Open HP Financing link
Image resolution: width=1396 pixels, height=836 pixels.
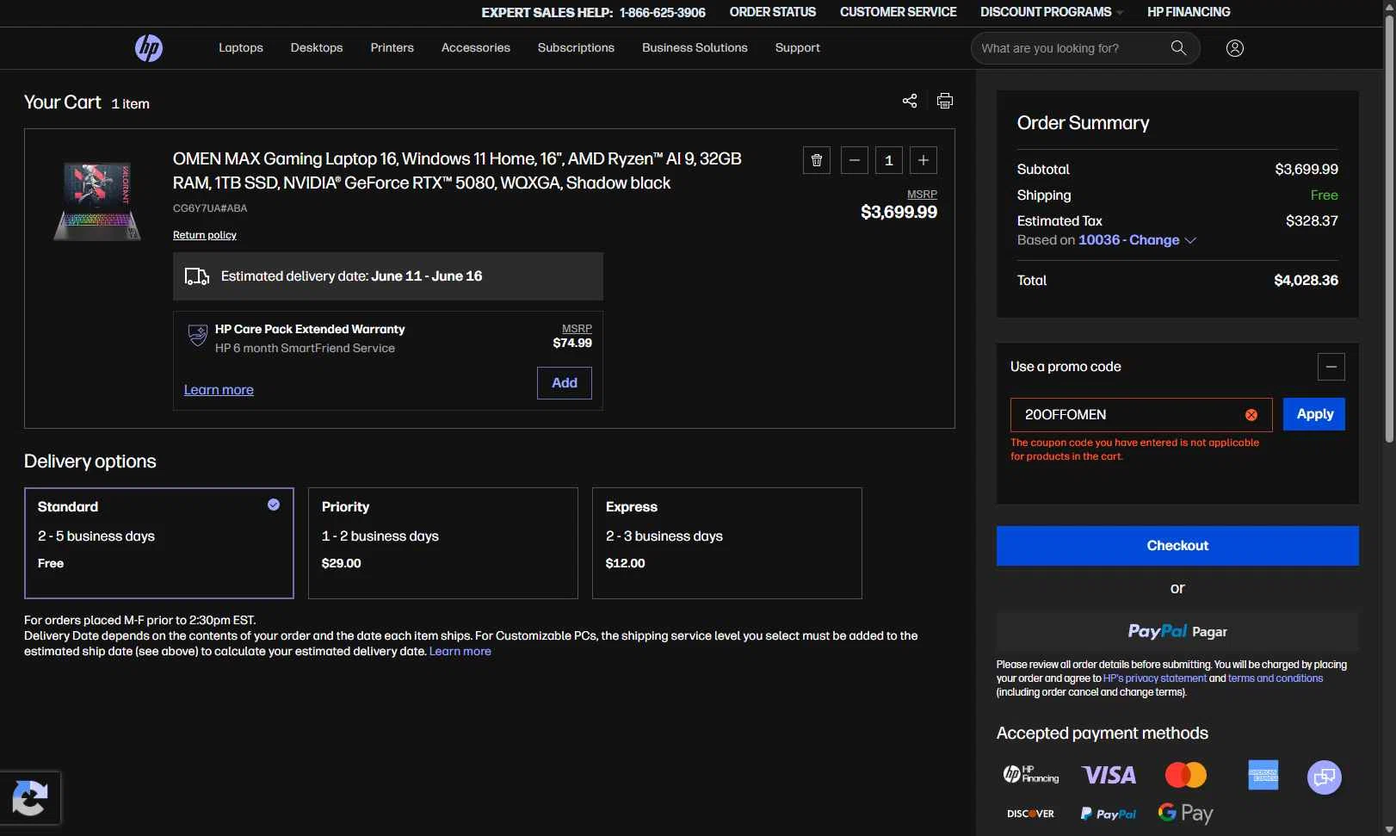coord(1189,12)
